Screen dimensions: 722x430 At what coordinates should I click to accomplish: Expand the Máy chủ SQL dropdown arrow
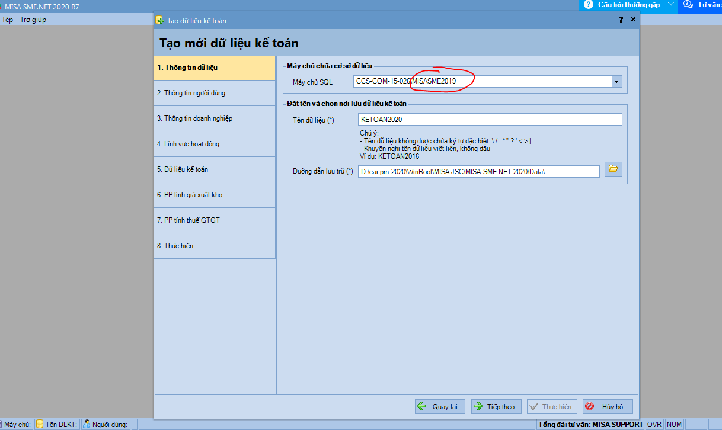[x=616, y=82]
